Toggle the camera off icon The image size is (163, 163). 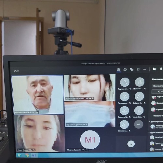(x=155, y=69)
